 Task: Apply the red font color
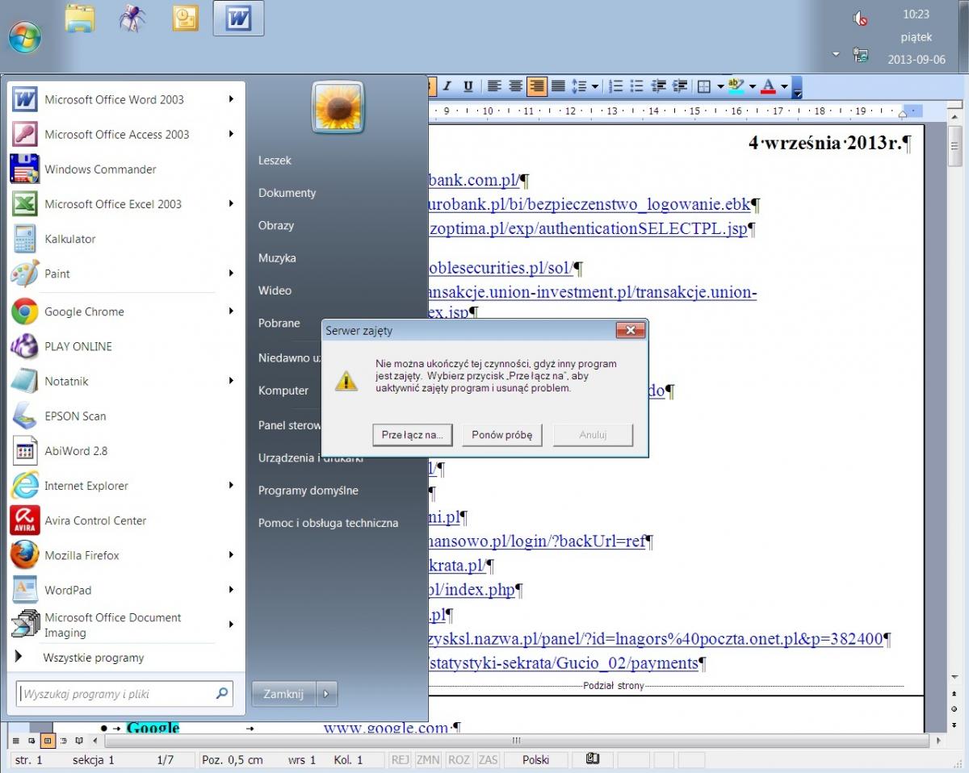pyautogui.click(x=769, y=86)
